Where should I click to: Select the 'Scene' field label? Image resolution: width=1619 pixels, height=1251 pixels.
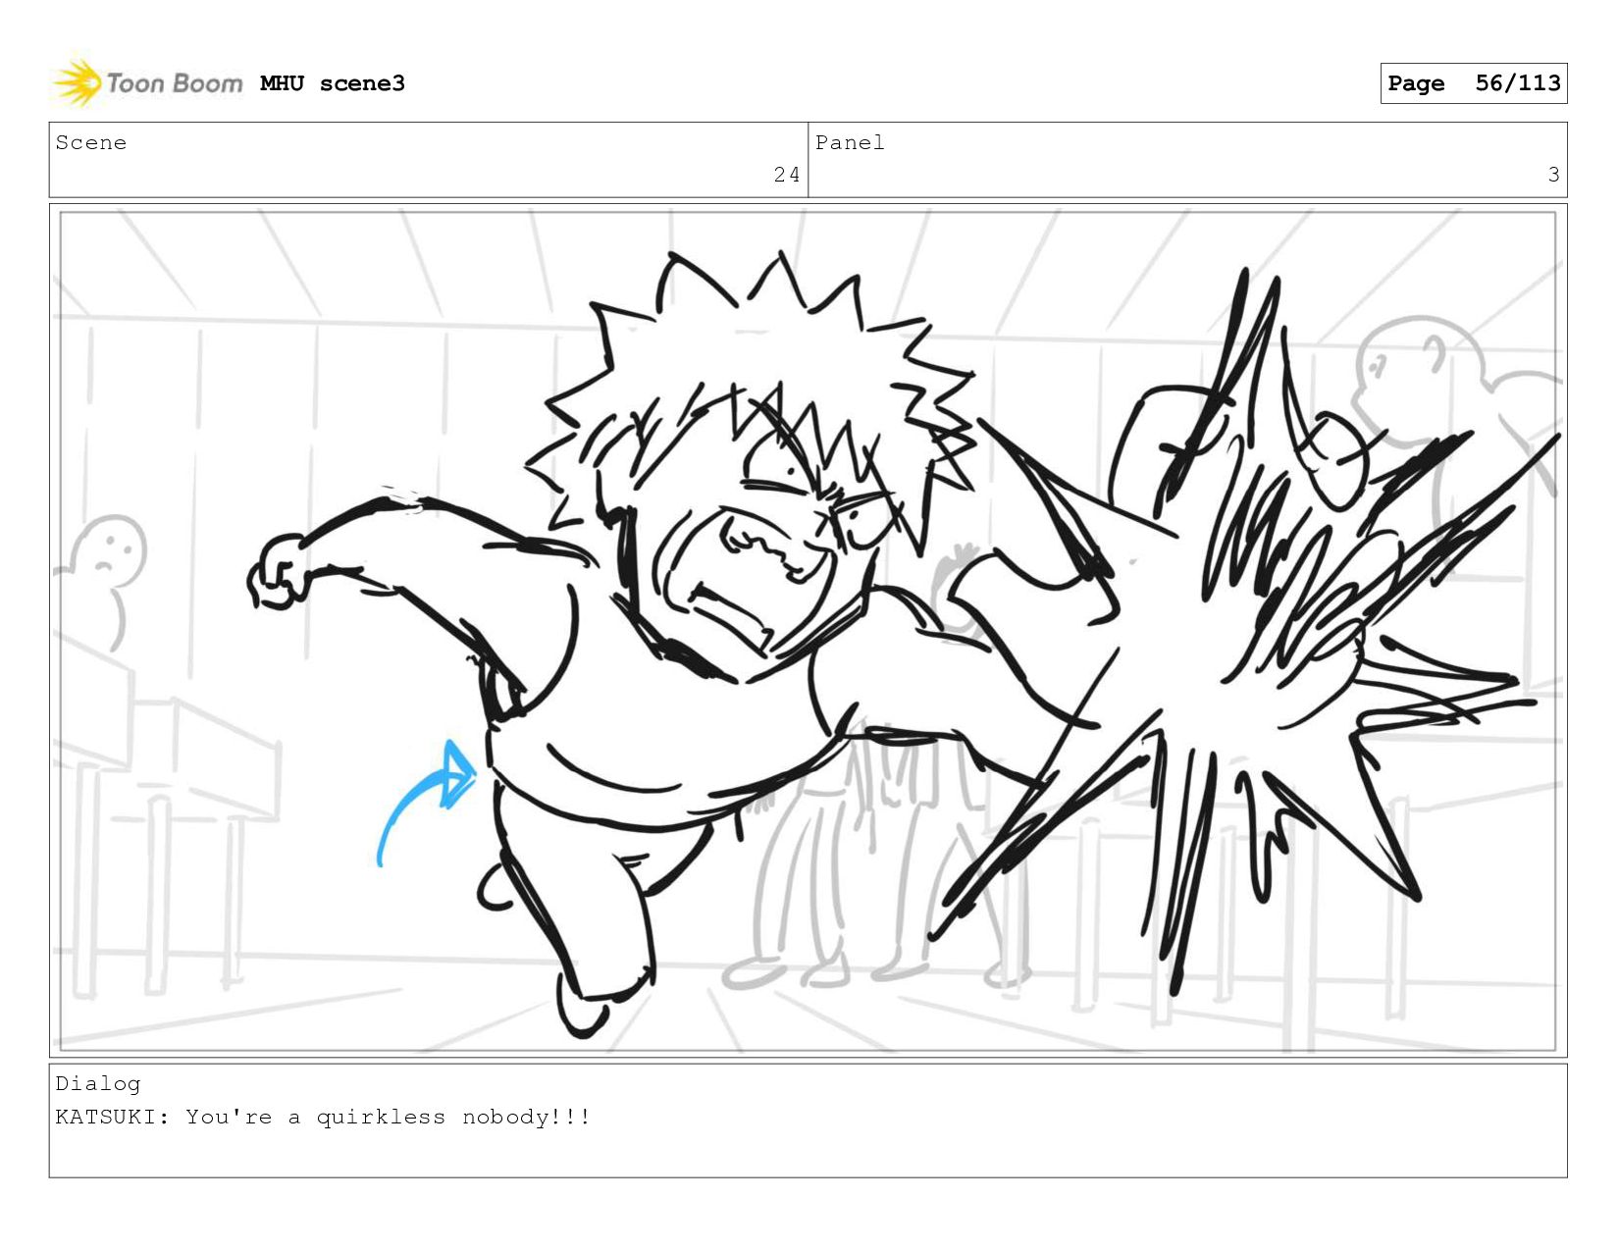pos(91,143)
